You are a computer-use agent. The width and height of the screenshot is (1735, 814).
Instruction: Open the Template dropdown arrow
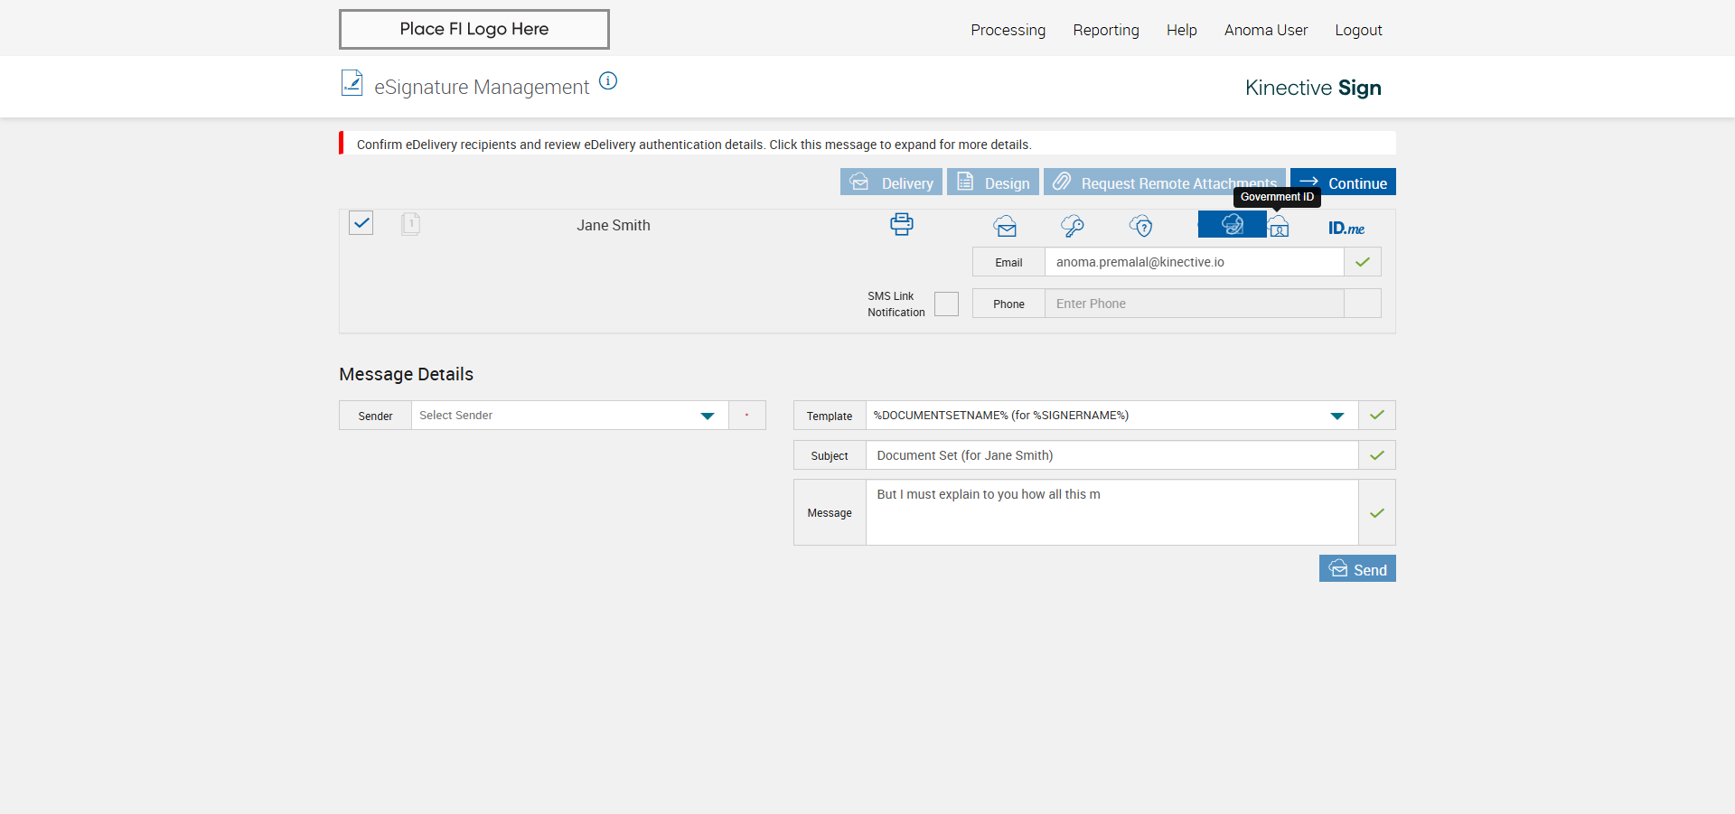(x=1336, y=416)
